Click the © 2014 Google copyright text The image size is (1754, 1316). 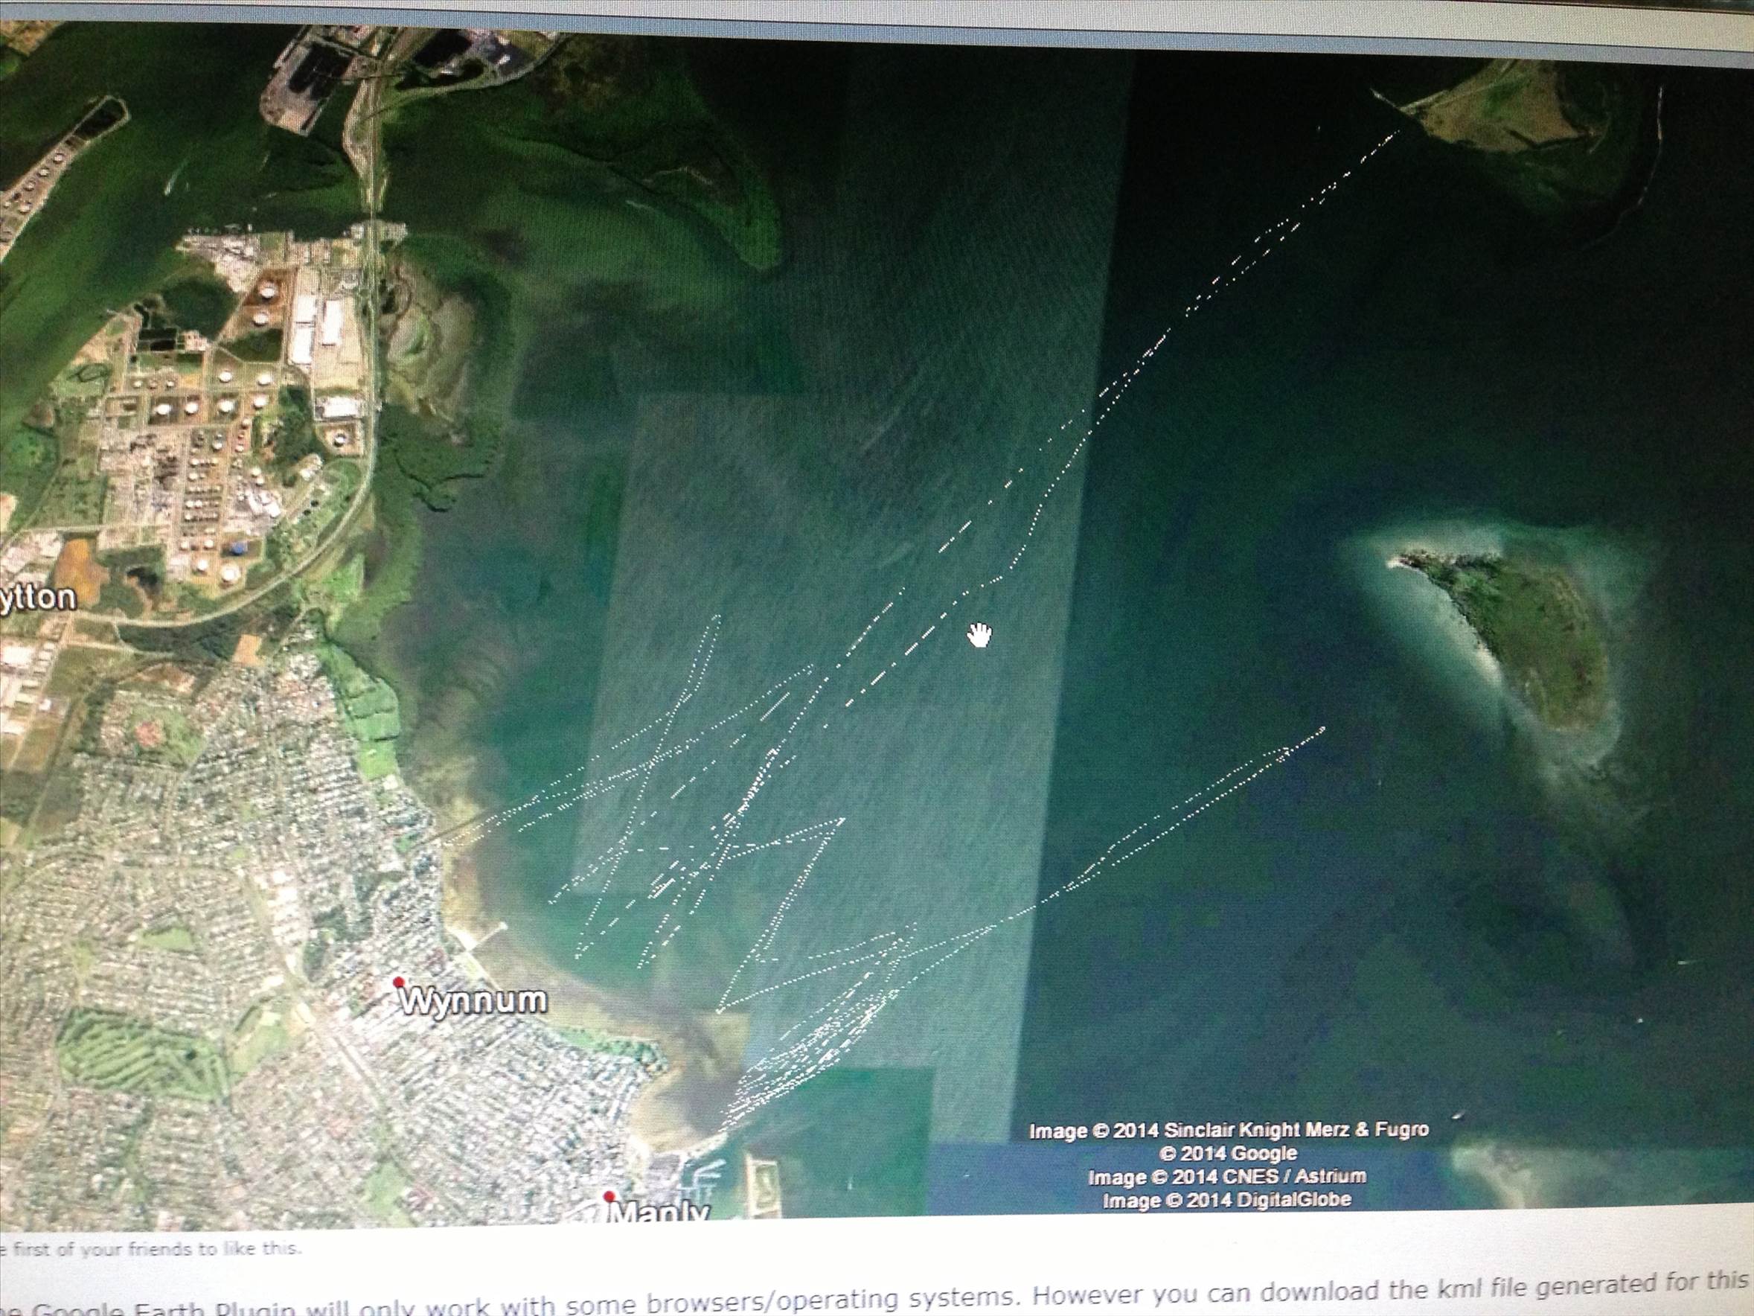click(x=1229, y=1154)
